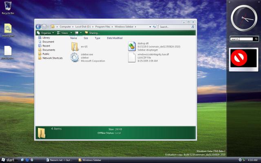
Task: Open the Views dropdown menu
Action: click(x=64, y=33)
